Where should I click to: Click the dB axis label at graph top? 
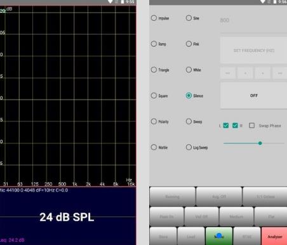(9, 9)
